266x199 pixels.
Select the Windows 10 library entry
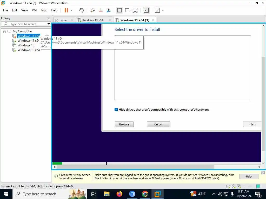(26, 45)
